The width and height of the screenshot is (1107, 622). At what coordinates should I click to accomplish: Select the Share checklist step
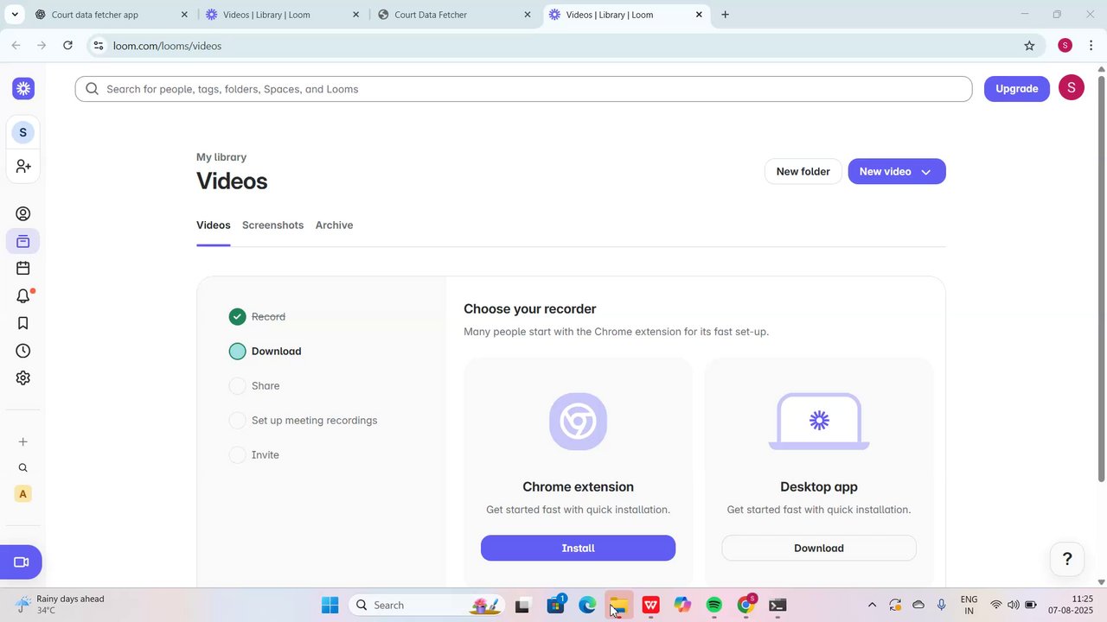[254, 386]
